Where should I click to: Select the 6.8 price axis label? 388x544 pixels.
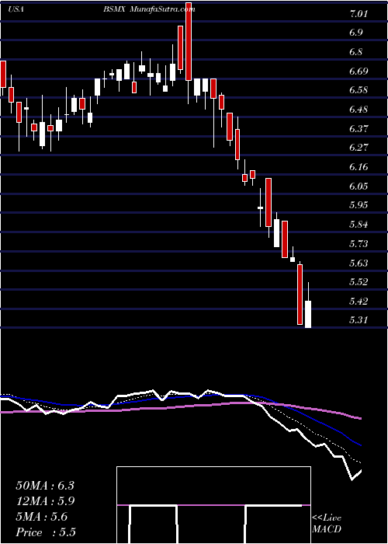coord(356,52)
